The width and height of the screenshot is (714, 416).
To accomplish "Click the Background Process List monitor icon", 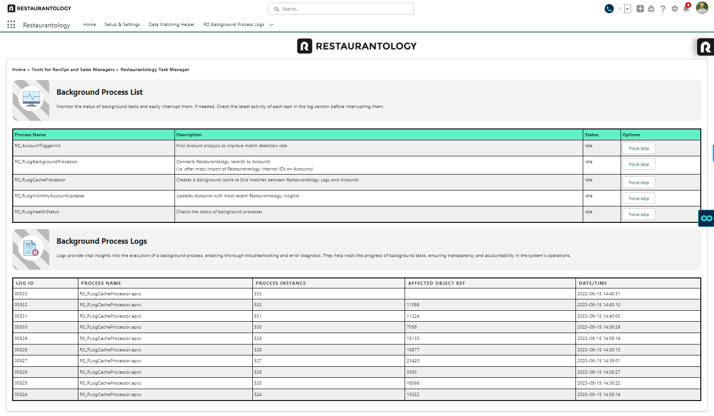I will tap(31, 100).
